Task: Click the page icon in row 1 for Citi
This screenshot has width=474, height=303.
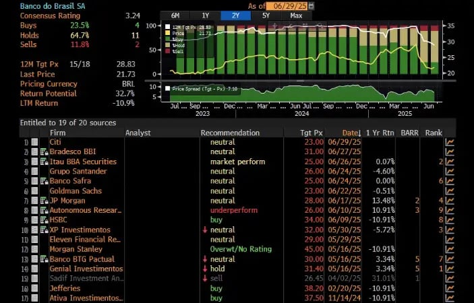Action: pyautogui.click(x=35, y=142)
